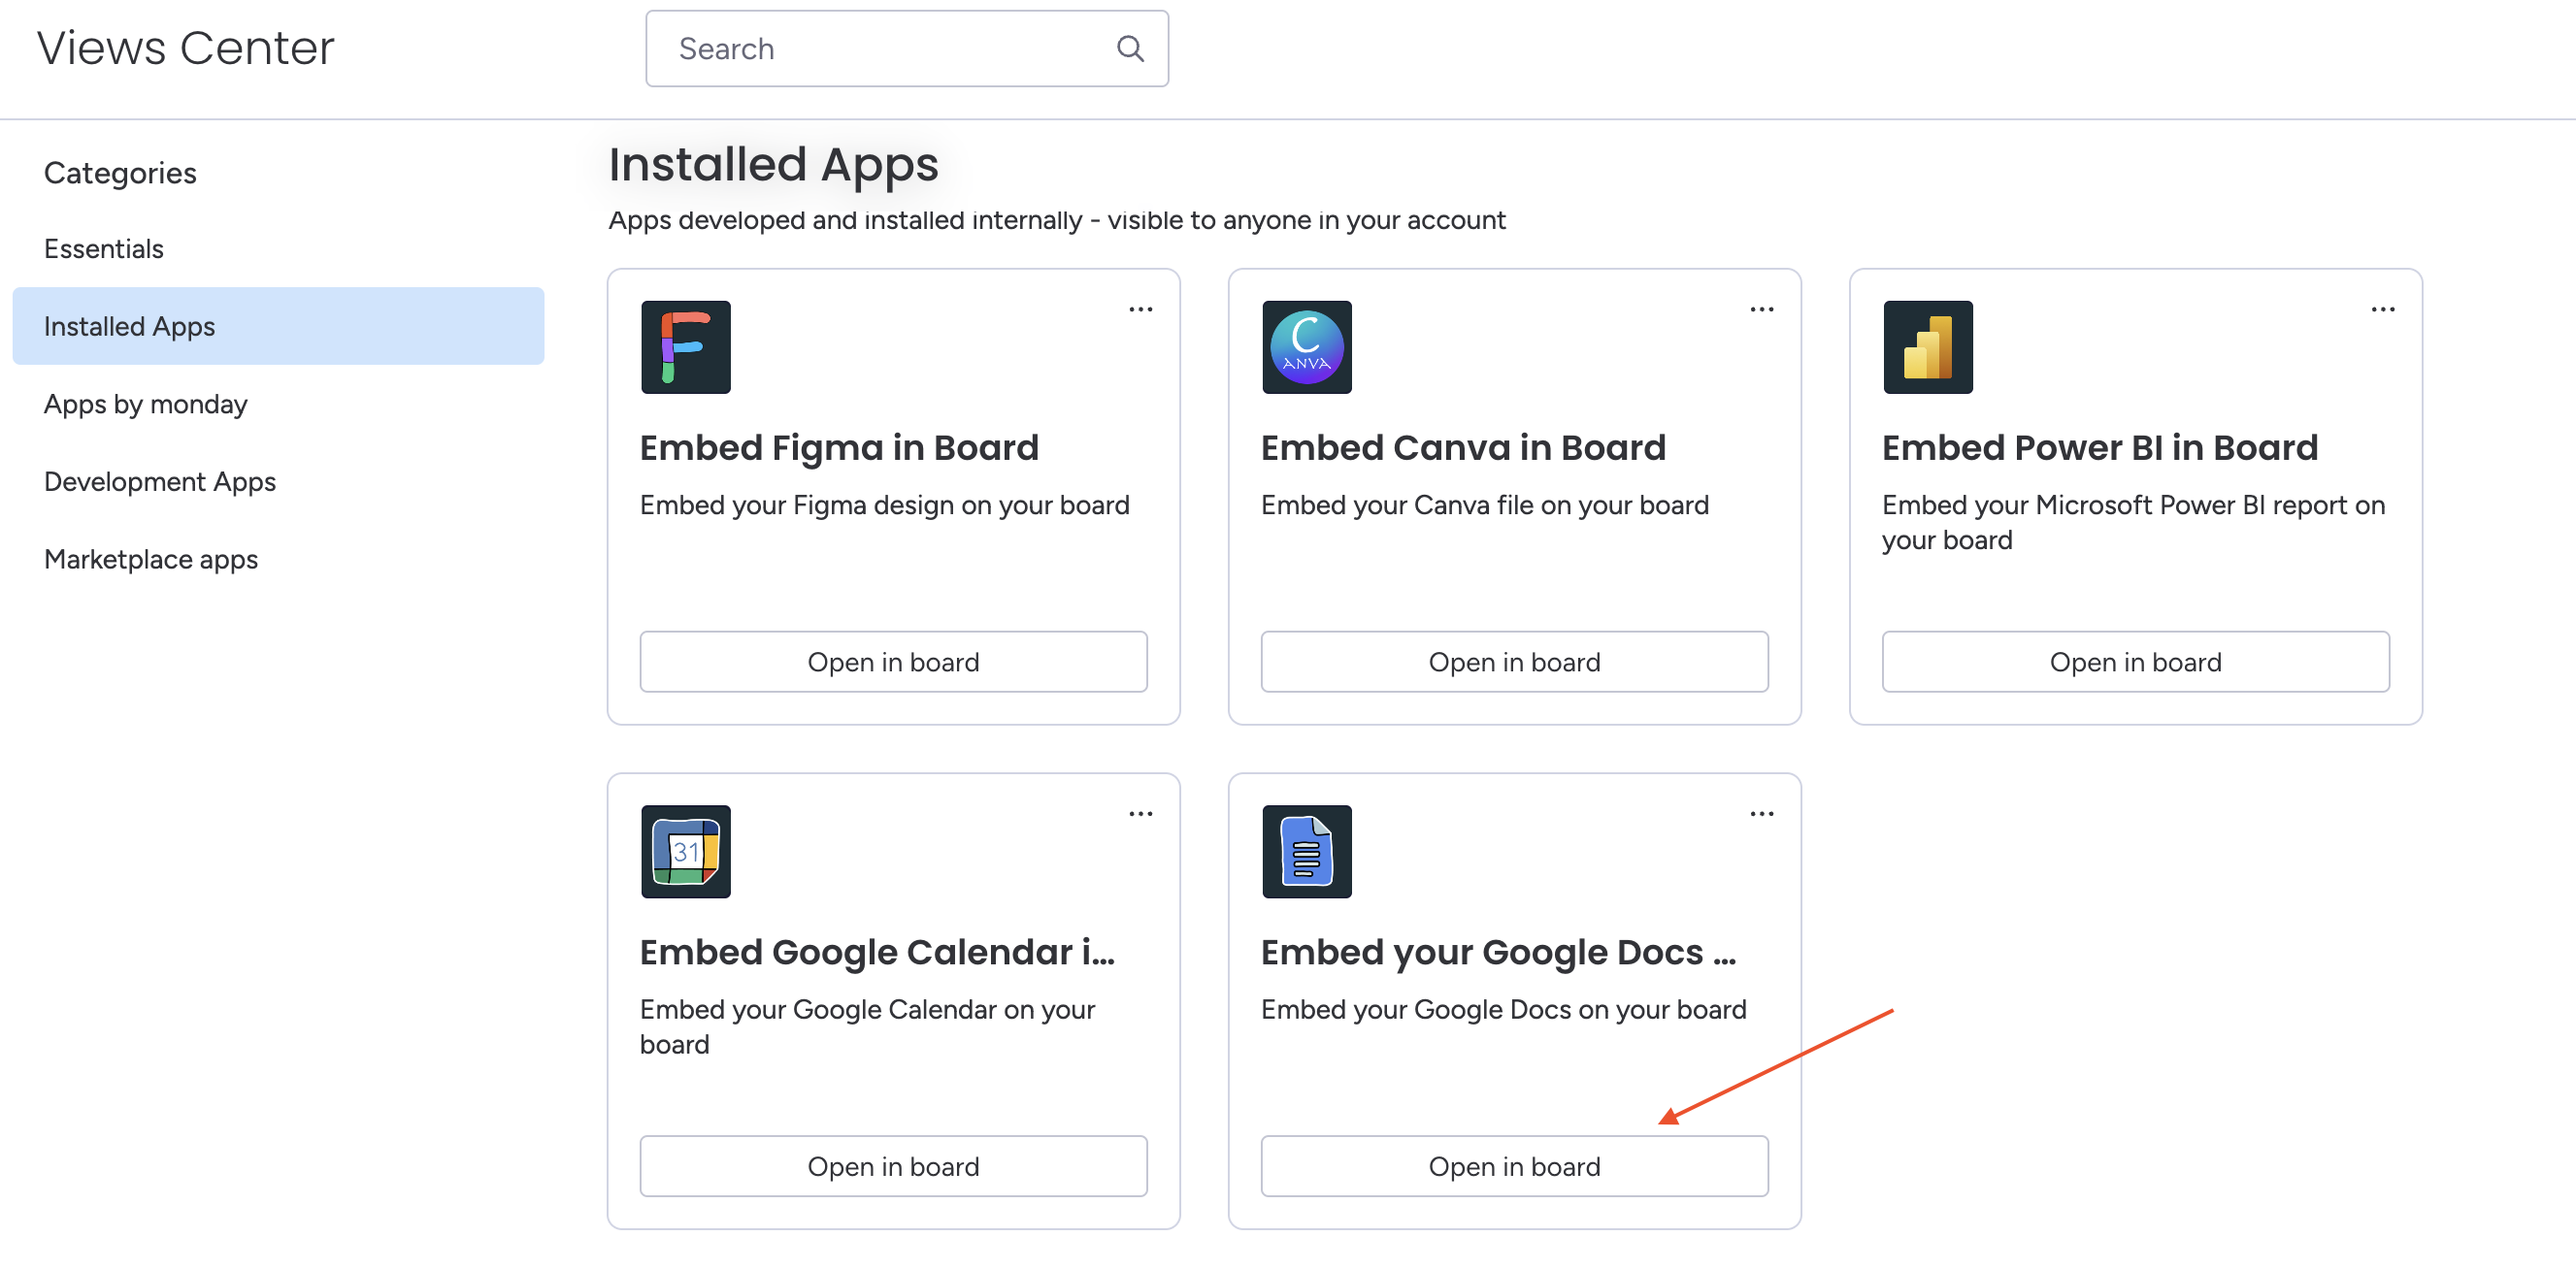Open Google Docs embed in board

1514,1166
